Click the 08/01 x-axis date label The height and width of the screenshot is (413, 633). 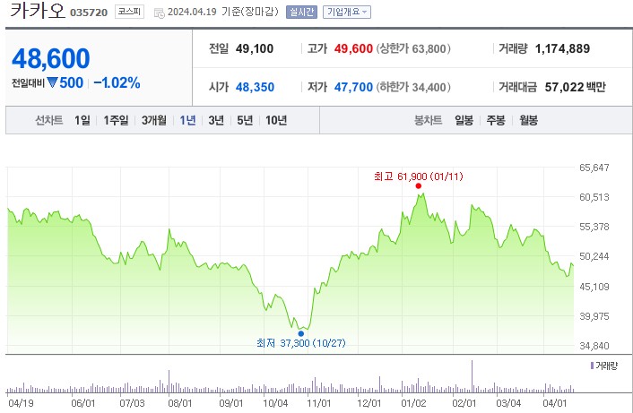(x=180, y=403)
